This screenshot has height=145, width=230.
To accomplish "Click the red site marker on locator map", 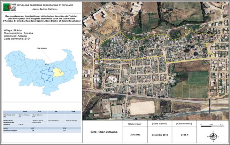I will tap(60, 73).
